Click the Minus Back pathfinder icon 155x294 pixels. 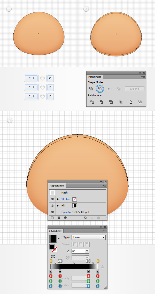pyautogui.click(x=140, y=102)
